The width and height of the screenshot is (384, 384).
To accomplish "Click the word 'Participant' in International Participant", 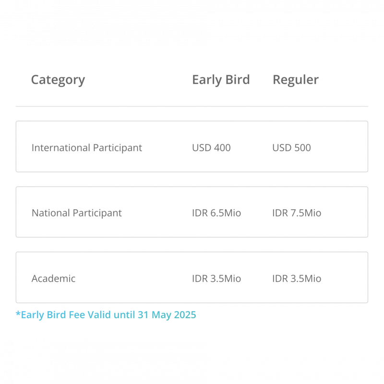I will click(118, 148).
